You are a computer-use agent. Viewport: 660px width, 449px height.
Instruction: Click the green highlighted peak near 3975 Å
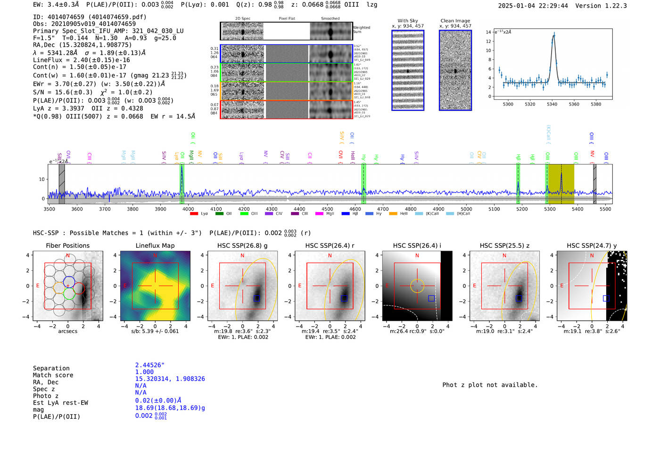pyautogui.click(x=181, y=184)
